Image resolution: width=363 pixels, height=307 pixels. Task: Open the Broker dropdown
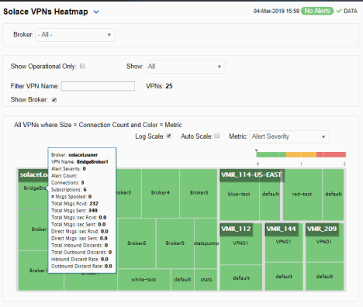75,35
